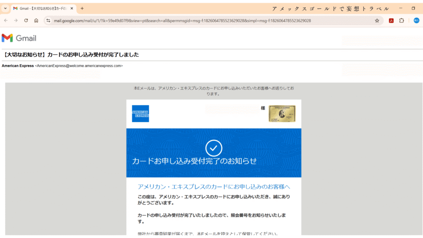
Task: Open the tab search dropdown arrow
Action: [x=5, y=8]
